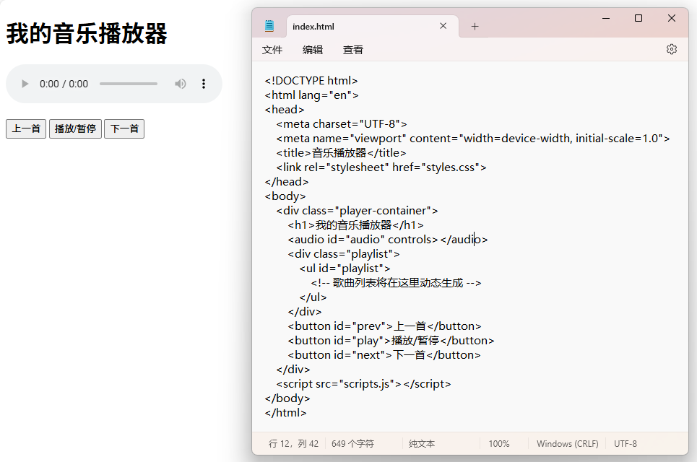697x462 pixels.
Task: Click the link stylesheet styles.css line
Action: click(x=381, y=167)
